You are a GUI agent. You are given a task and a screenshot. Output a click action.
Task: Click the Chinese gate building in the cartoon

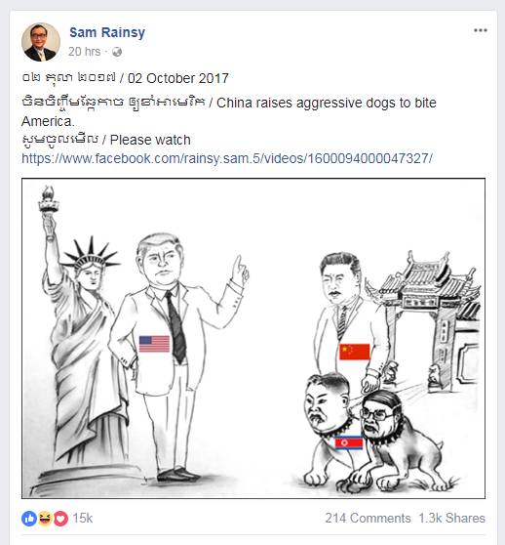tap(432, 319)
